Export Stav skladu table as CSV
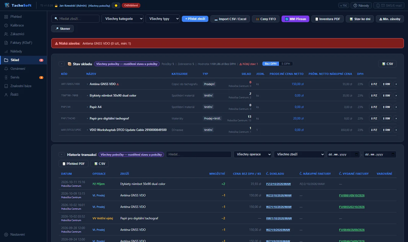Viewport: 408px width, 242px height. (387, 64)
